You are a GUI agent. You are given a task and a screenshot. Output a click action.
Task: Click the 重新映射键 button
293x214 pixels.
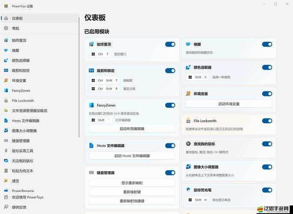pos(132,192)
